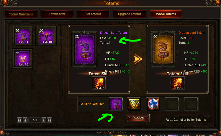Open the help question mark icon
Image resolution: width=221 pixels, height=136 pixels.
click(5, 2)
